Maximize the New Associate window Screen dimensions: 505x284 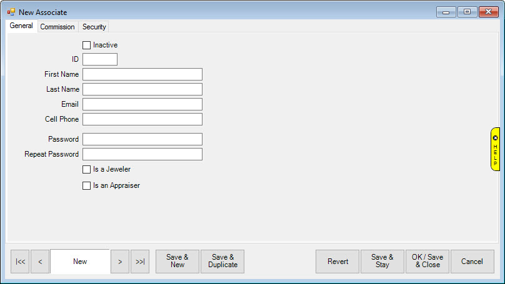(466, 12)
